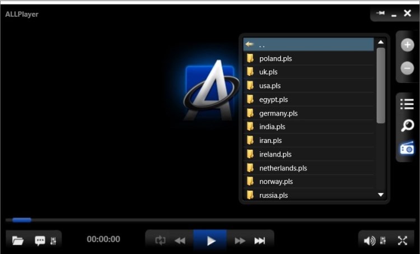Select germany.pls in the list
This screenshot has width=420, height=254.
pos(309,113)
